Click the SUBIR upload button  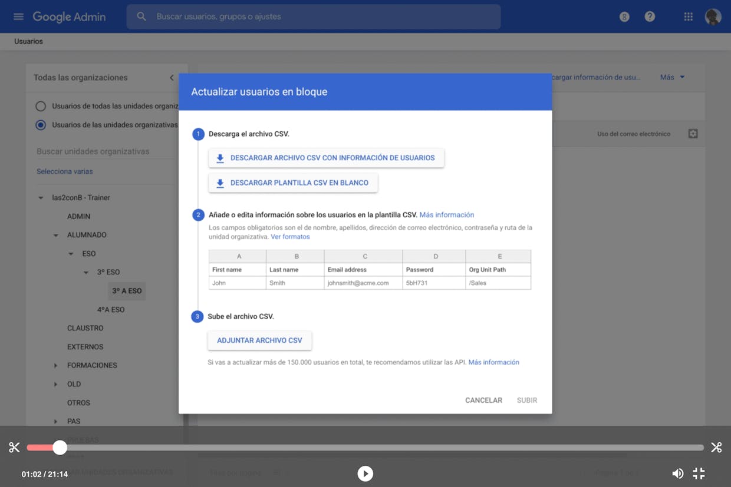point(527,400)
